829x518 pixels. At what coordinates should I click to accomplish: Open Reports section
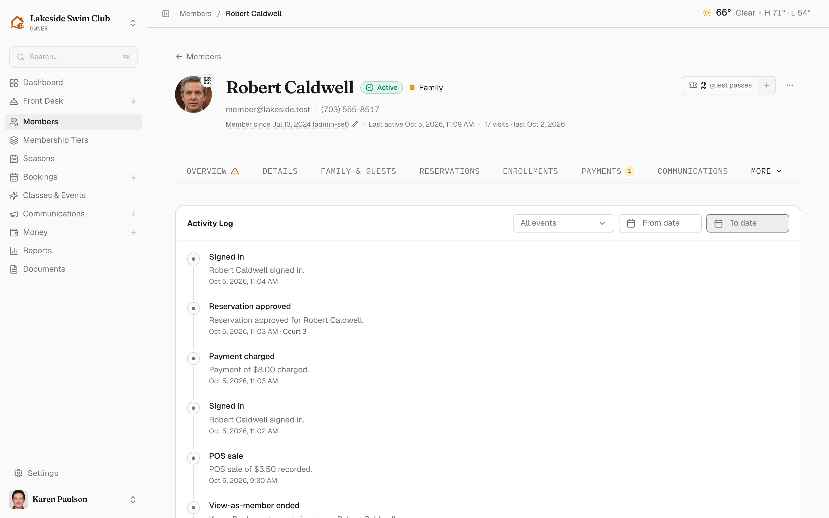coord(73,251)
